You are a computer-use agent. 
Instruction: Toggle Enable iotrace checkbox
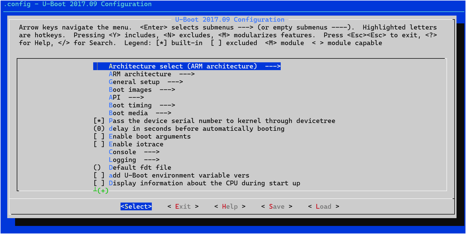(x=99, y=144)
